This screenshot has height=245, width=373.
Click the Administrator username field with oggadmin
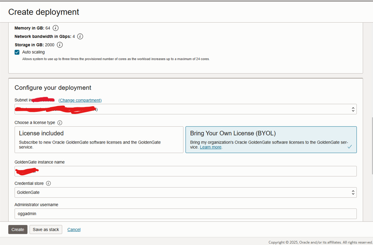tap(186, 214)
